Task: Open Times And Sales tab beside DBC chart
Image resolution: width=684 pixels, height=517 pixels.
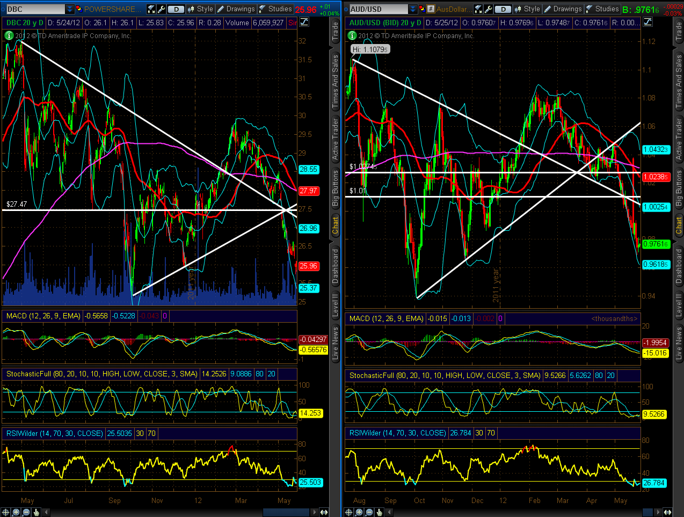Action: (336, 81)
